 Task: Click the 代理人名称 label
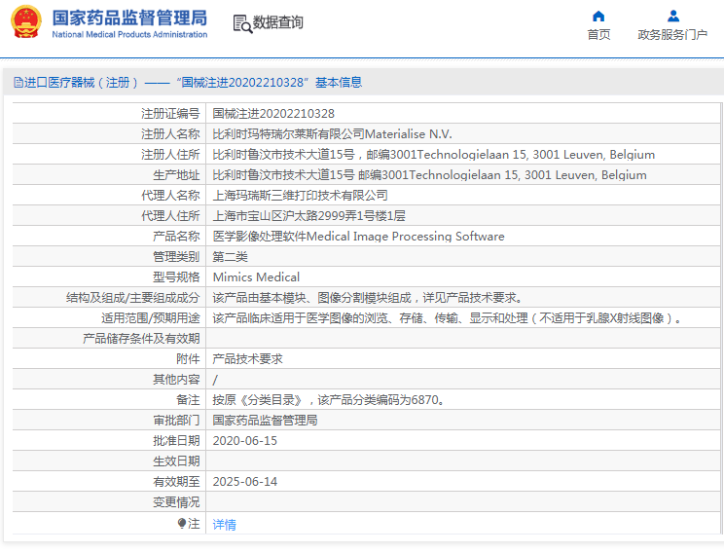pos(170,196)
